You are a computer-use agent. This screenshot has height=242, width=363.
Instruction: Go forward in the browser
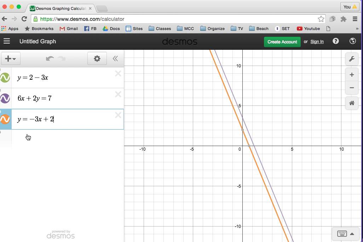[15, 19]
